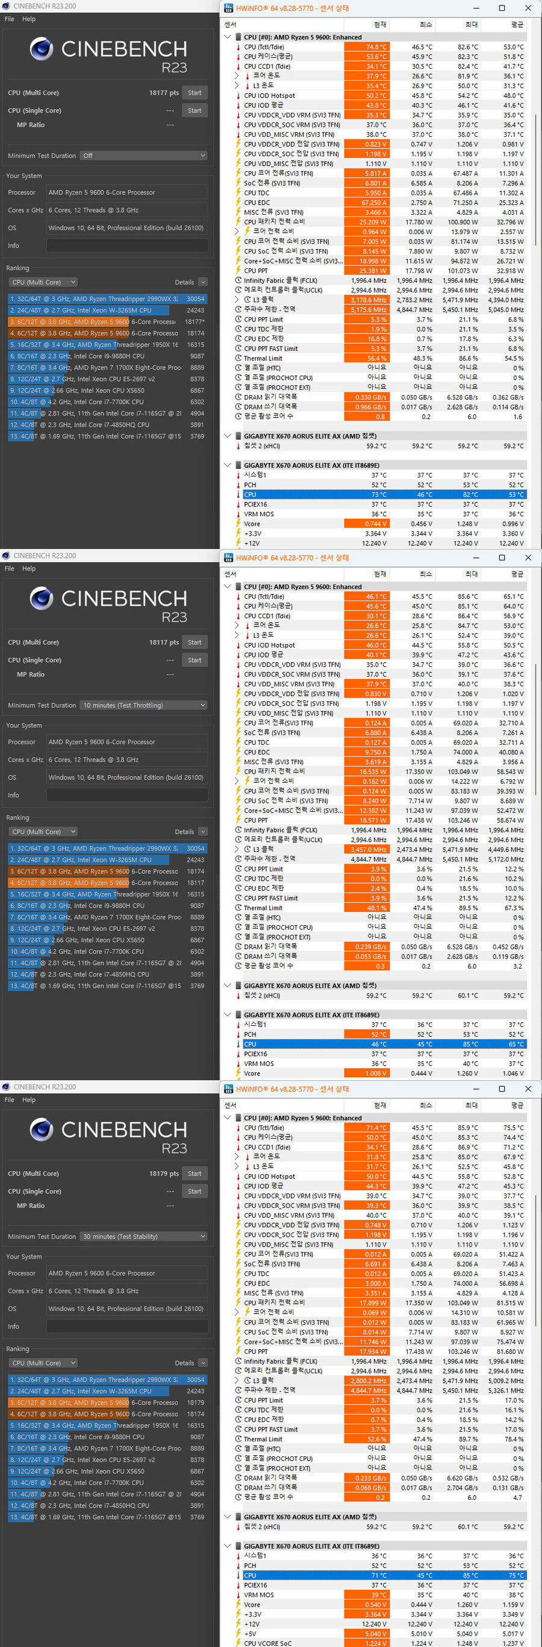
Task: Click the thermometer icon for CPU IOD Hotspot reading 50.2 °C
Action: point(238,96)
